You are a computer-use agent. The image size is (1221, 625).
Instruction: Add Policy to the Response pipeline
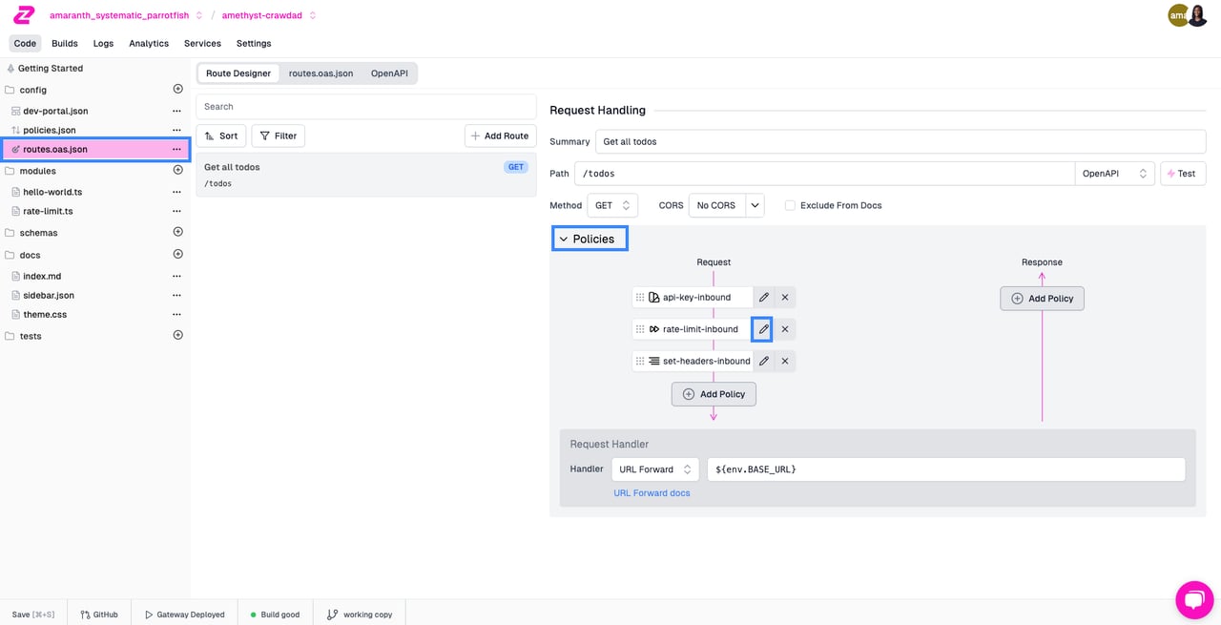1042,298
